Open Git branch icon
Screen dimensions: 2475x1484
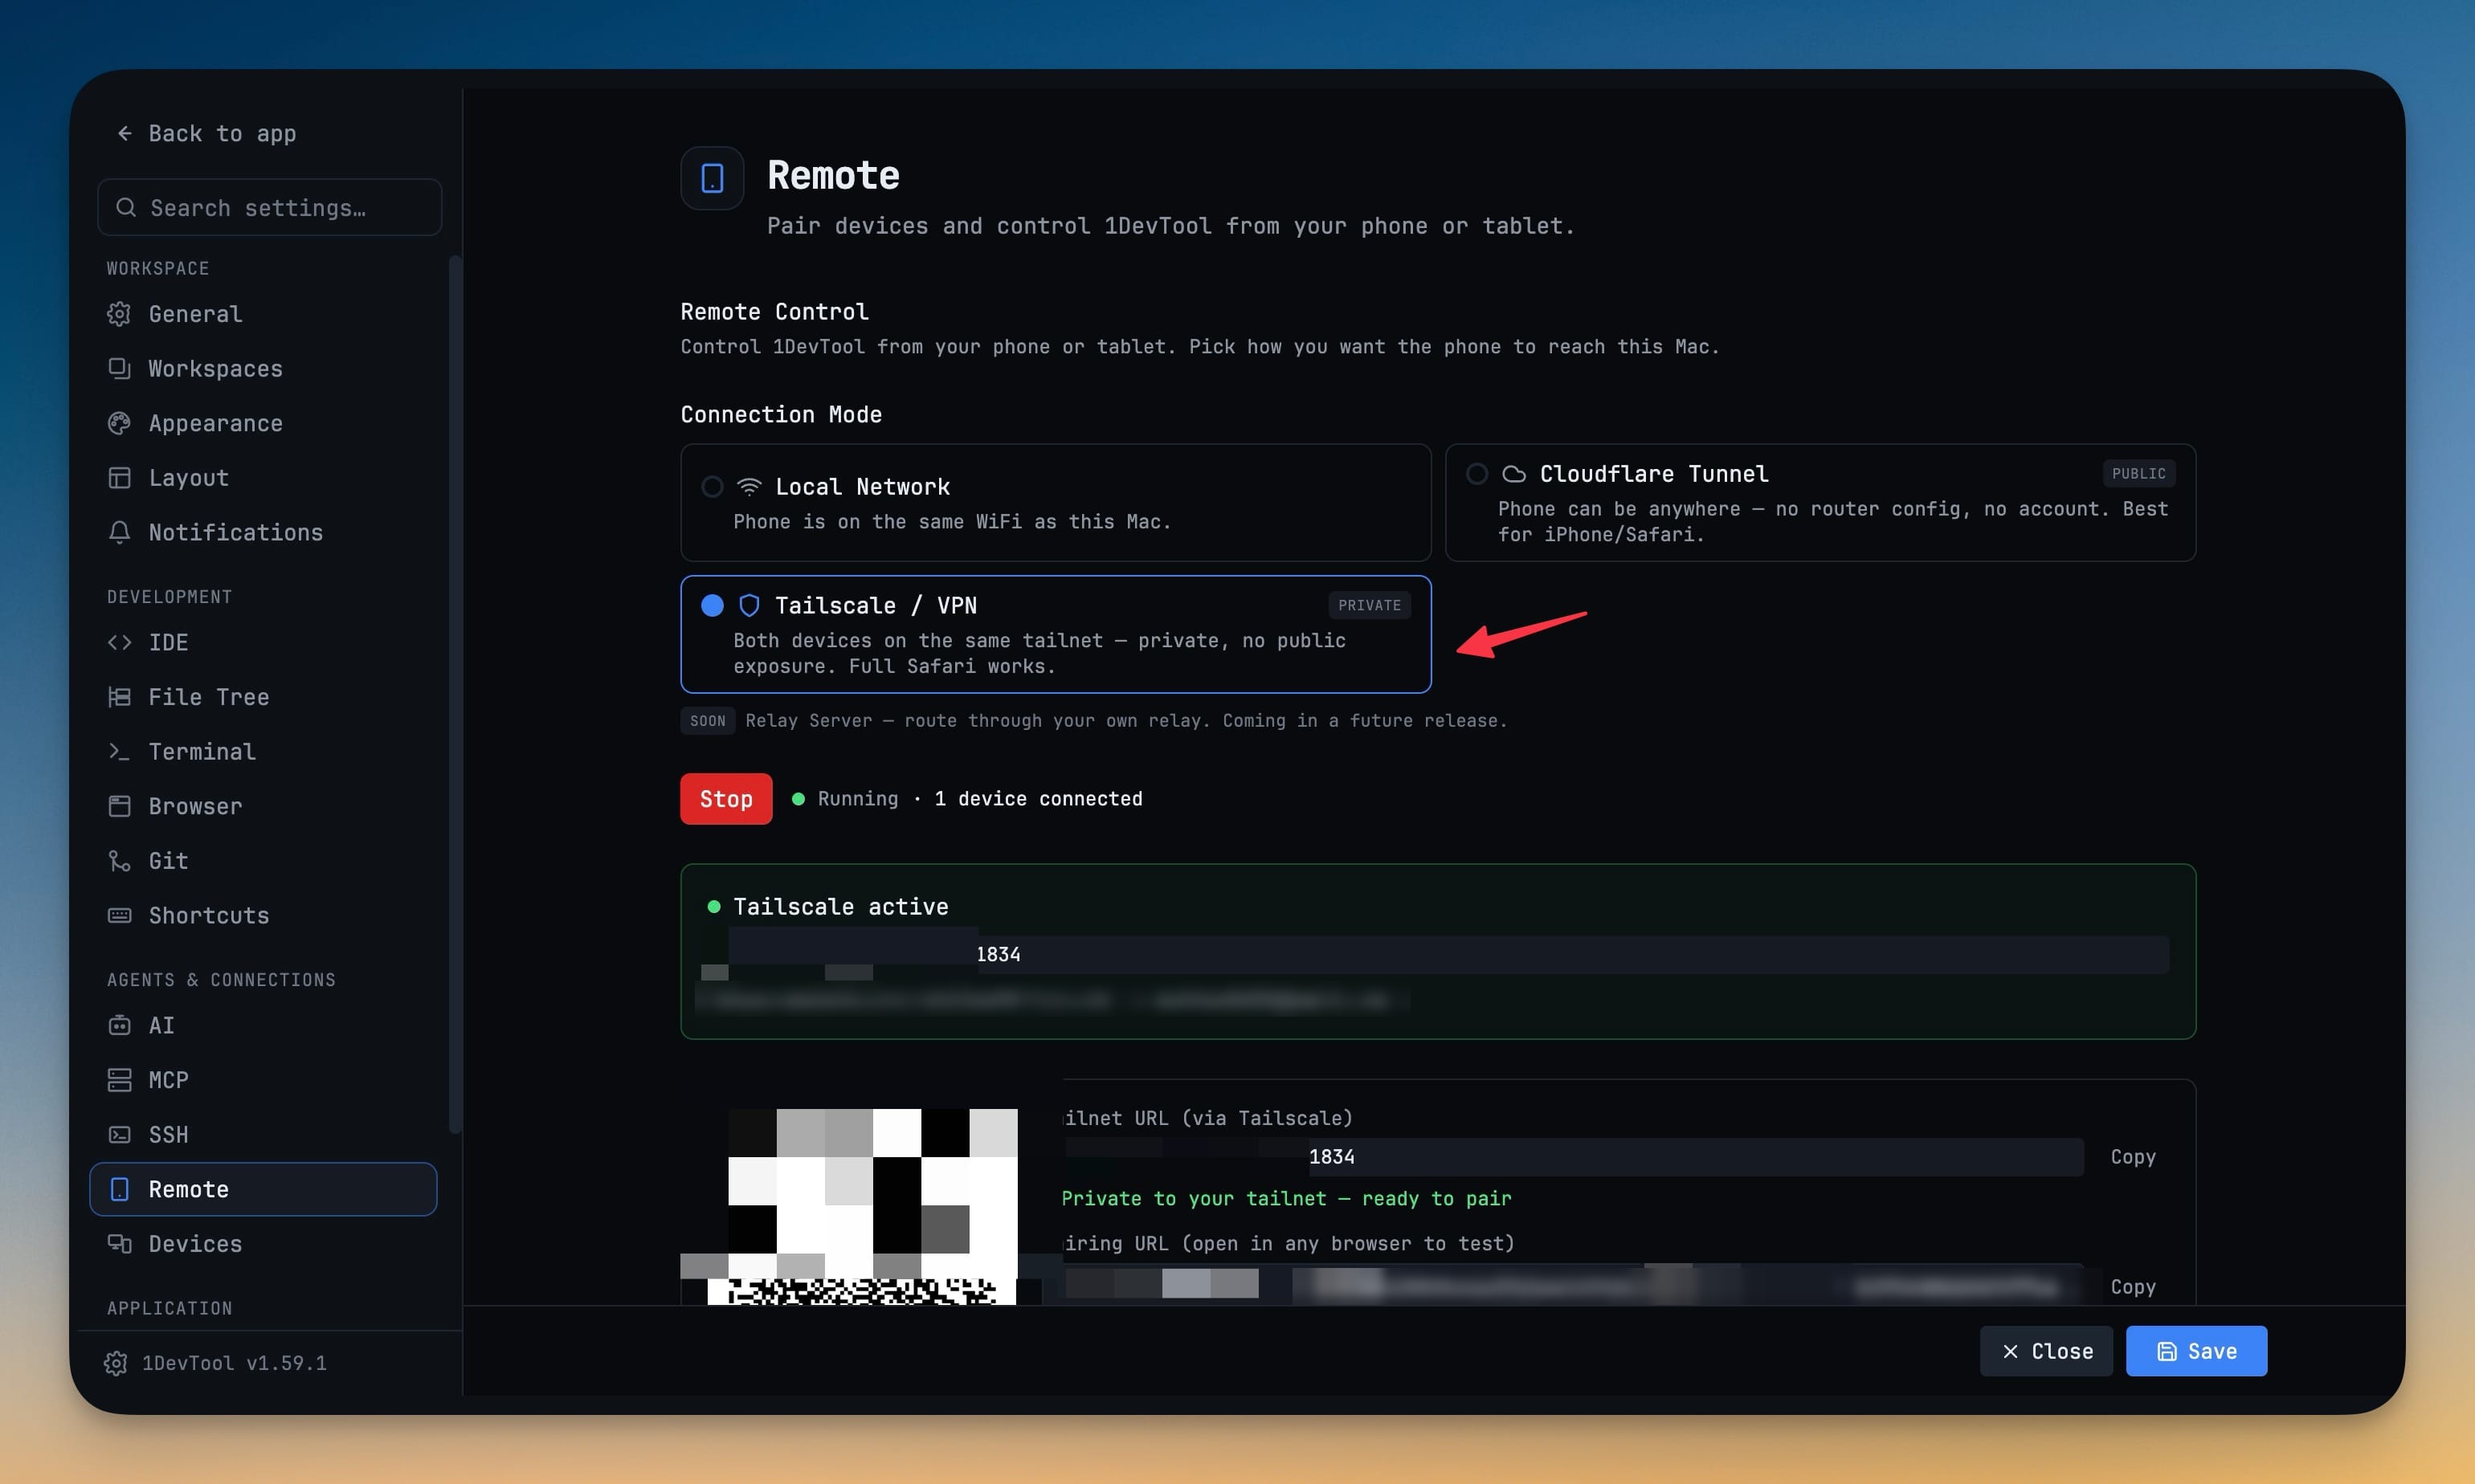(x=119, y=861)
